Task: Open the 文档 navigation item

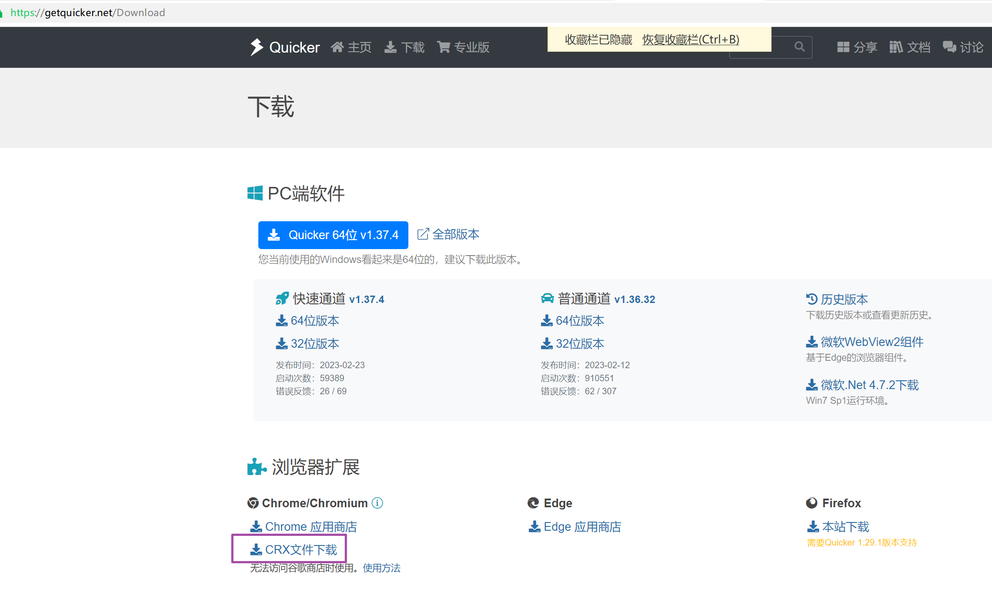Action: (x=910, y=47)
